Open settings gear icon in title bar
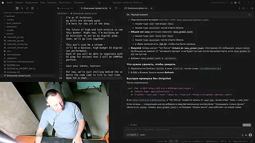The width and height of the screenshot is (255, 143). 239,3
